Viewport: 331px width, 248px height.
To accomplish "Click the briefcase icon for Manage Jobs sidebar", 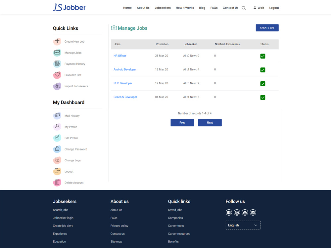I will [x=57, y=53].
